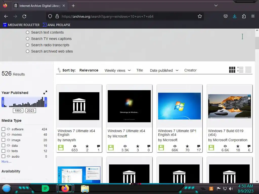
Task: Reload the page with the refresh icon
Action: point(24,16)
